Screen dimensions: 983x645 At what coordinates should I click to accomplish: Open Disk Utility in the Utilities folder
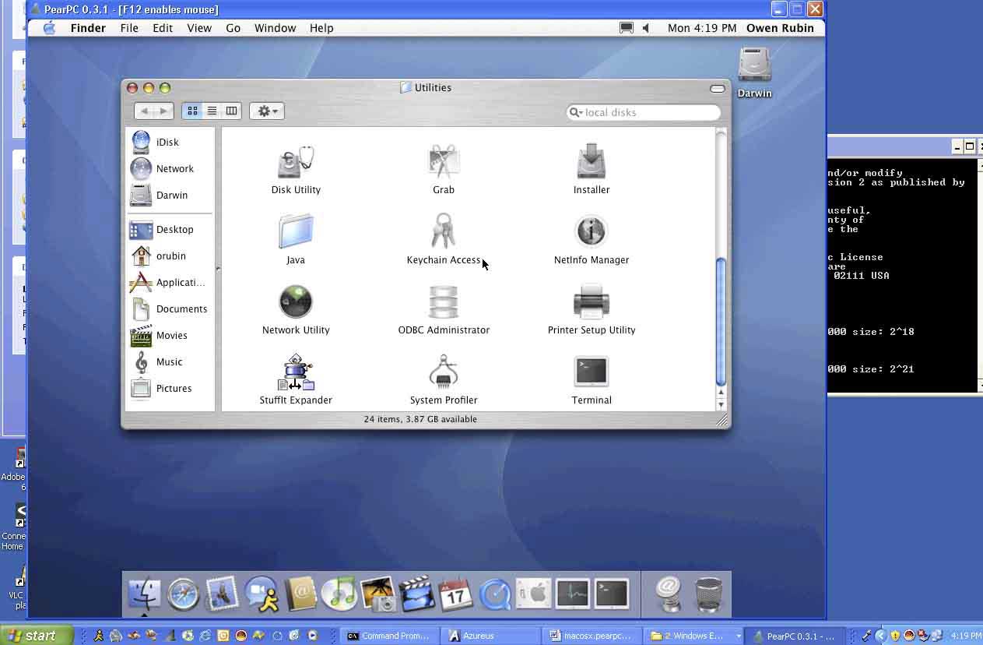tap(296, 162)
